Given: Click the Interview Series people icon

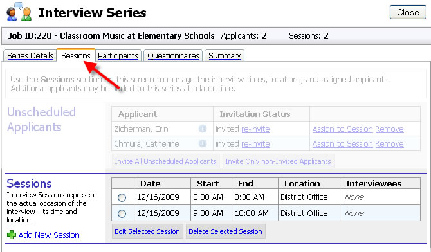Looking at the screenshot, I should (x=19, y=12).
